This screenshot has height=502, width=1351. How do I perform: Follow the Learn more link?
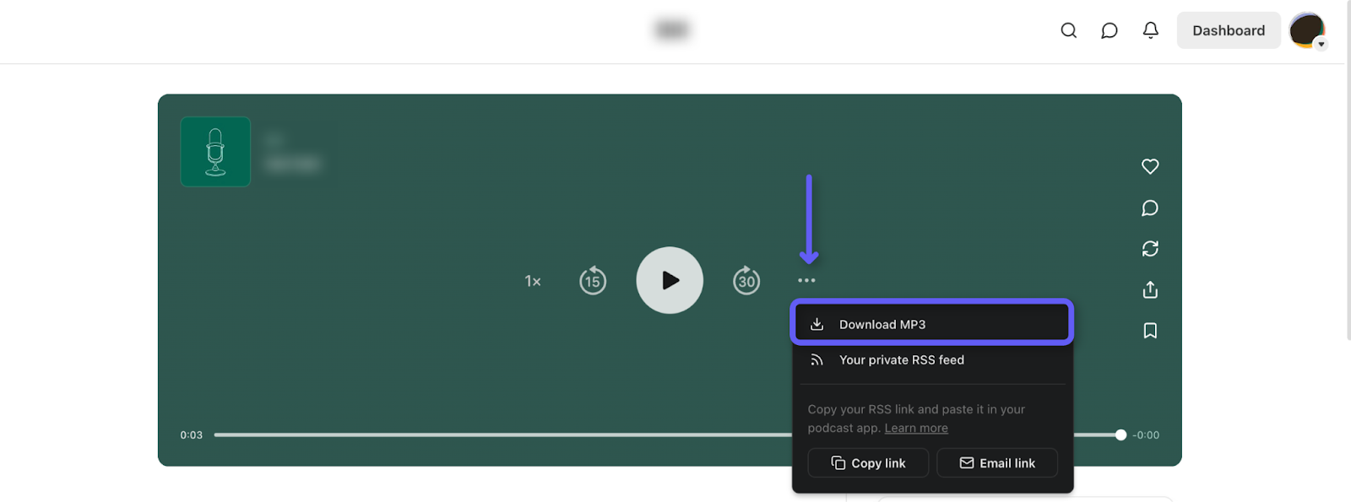[916, 429]
